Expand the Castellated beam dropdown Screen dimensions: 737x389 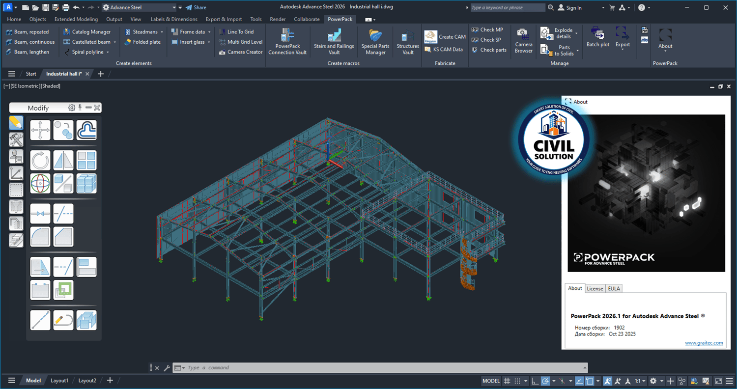[115, 42]
